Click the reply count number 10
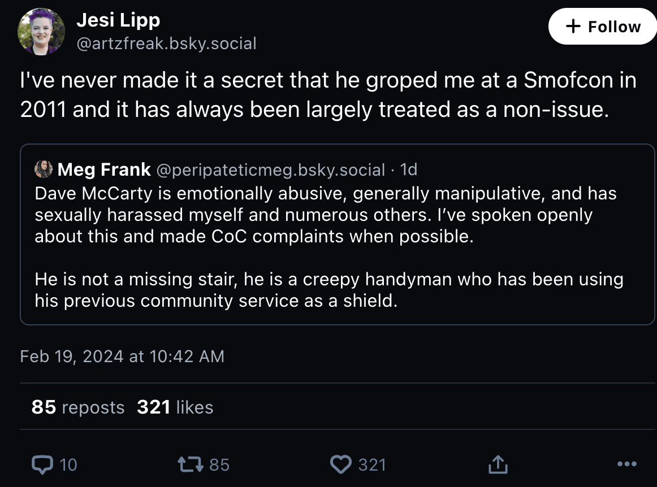This screenshot has width=657, height=487. (x=68, y=464)
